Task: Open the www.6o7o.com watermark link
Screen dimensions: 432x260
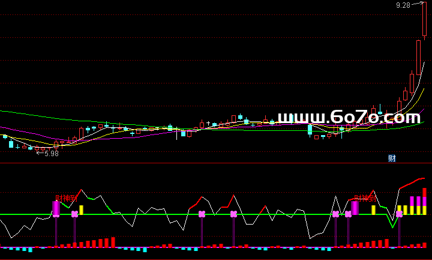Action: pos(348,117)
